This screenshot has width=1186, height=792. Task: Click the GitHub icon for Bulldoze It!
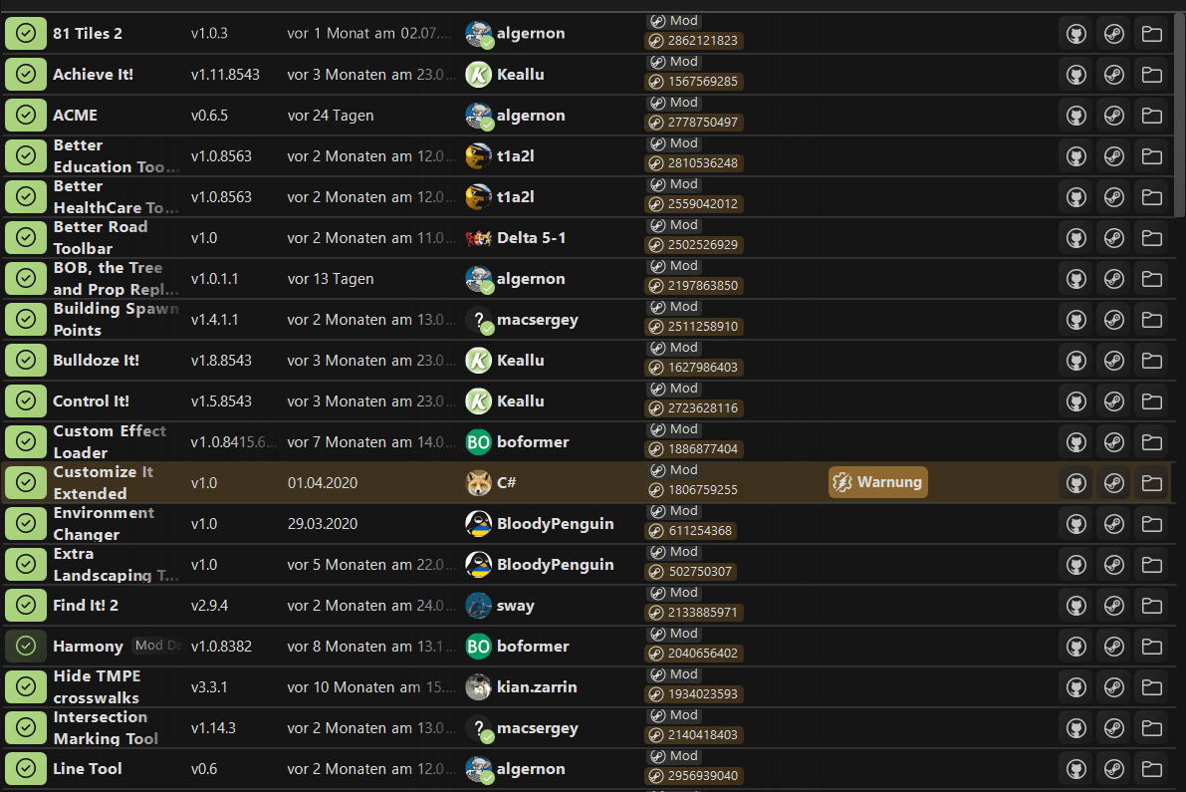click(1076, 360)
